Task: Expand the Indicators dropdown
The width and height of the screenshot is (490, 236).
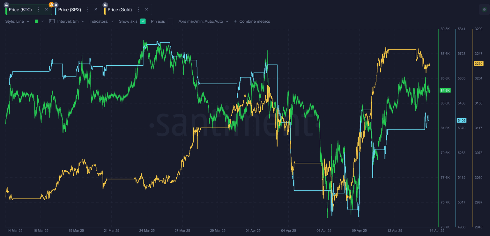Action: click(x=101, y=21)
